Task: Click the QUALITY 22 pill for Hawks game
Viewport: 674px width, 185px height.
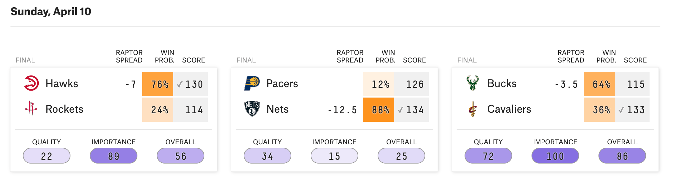Action: (47, 156)
